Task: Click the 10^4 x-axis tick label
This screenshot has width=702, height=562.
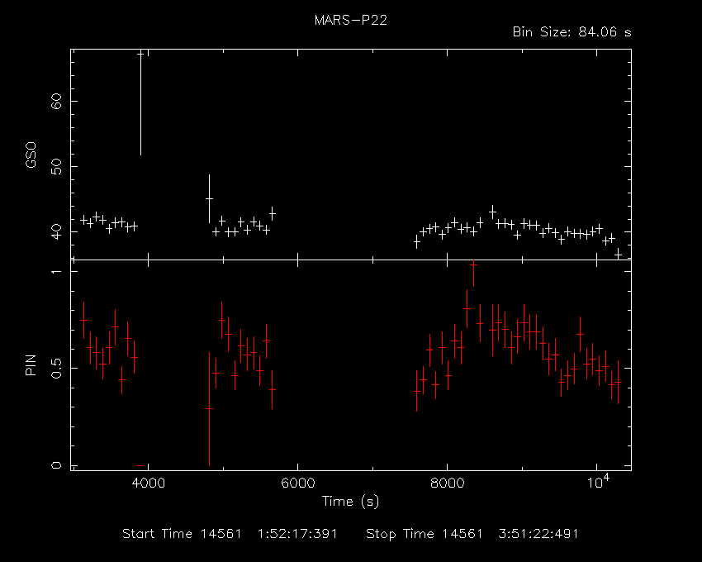Action: pyautogui.click(x=598, y=481)
